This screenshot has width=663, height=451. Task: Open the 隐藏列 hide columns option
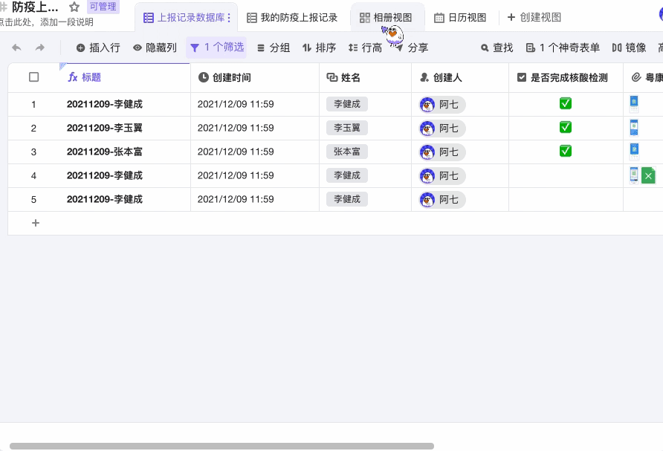pos(155,48)
